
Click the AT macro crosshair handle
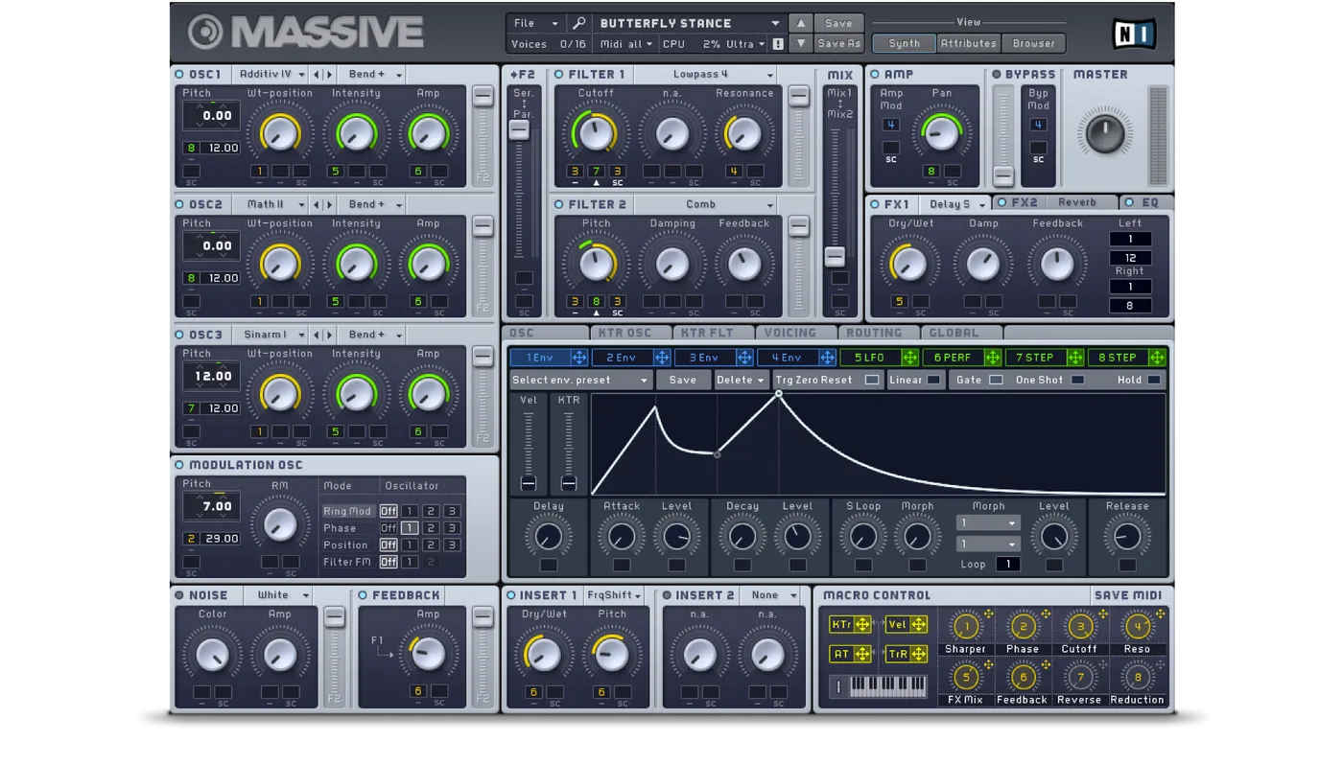[x=862, y=654]
